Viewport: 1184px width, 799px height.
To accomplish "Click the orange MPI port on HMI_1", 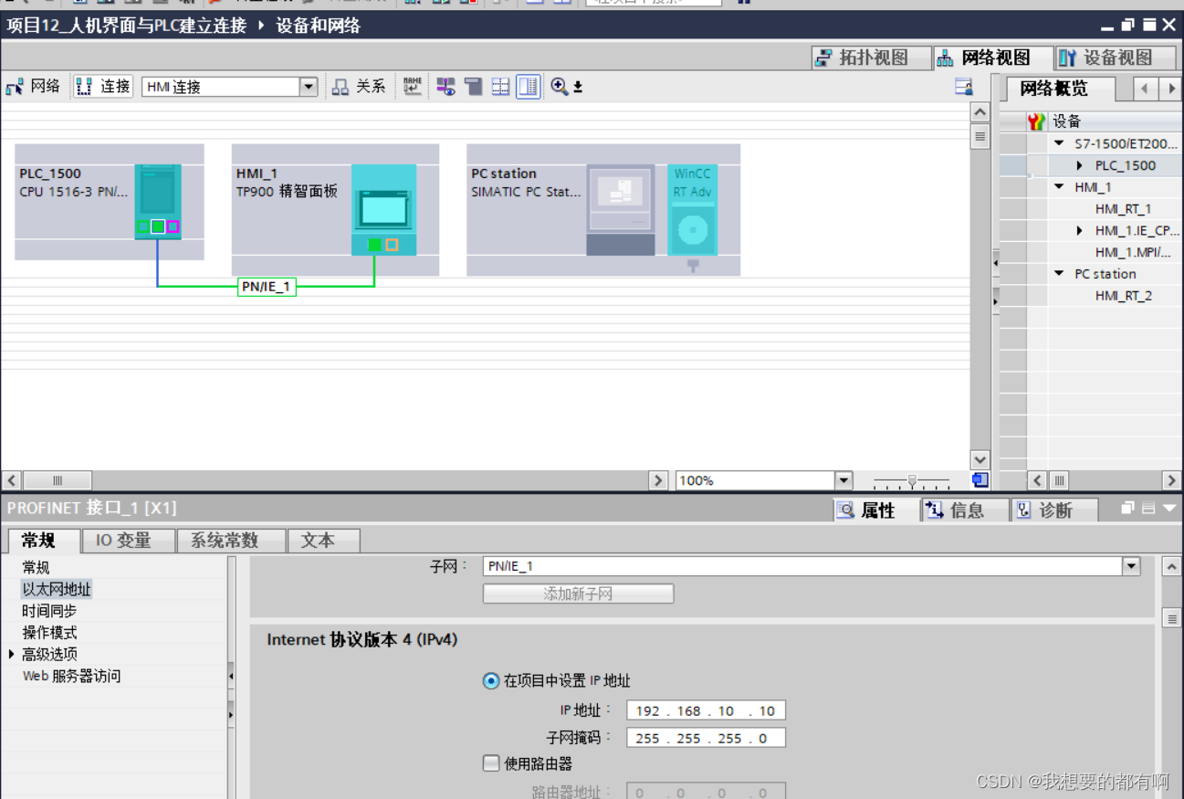I will [392, 245].
